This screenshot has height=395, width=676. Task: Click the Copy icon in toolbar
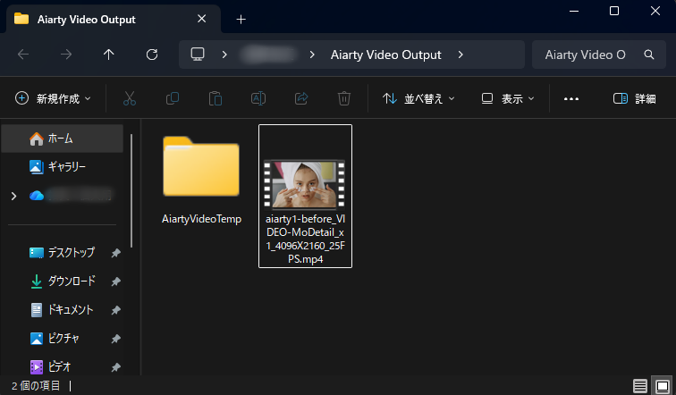tap(173, 98)
